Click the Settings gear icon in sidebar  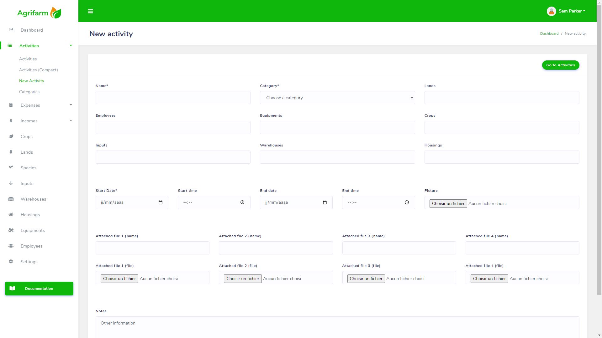pos(11,262)
